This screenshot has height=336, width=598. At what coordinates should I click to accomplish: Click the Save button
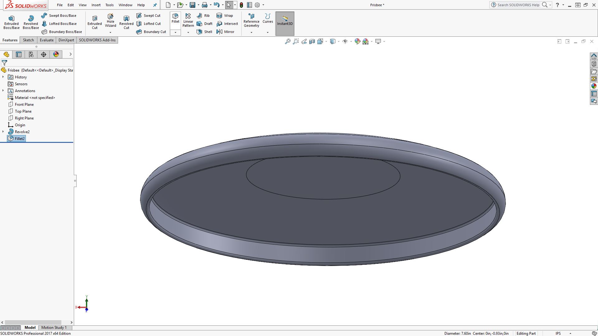(x=192, y=5)
